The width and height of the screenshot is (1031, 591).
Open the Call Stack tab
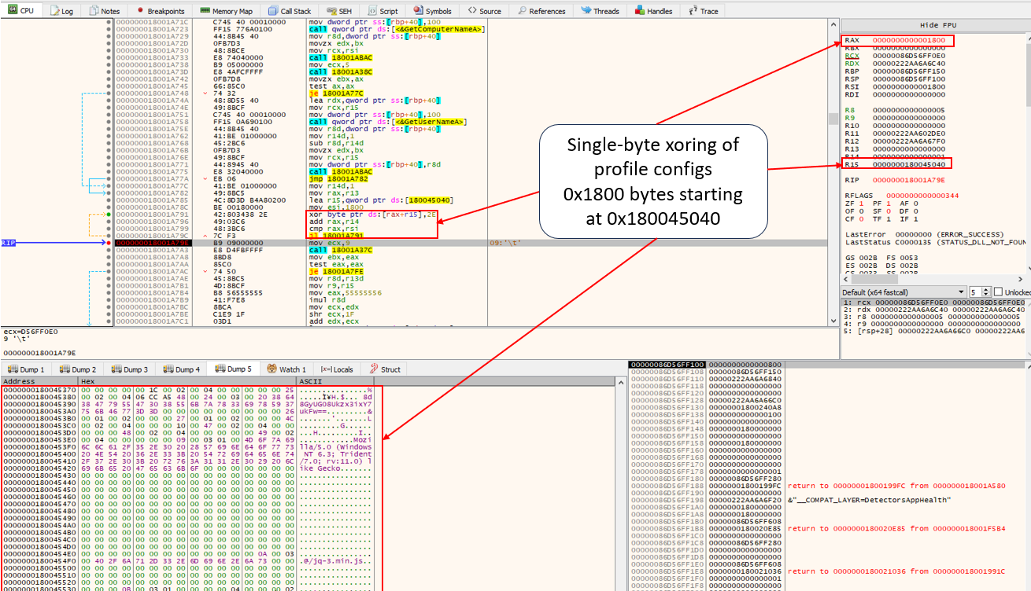tap(289, 11)
